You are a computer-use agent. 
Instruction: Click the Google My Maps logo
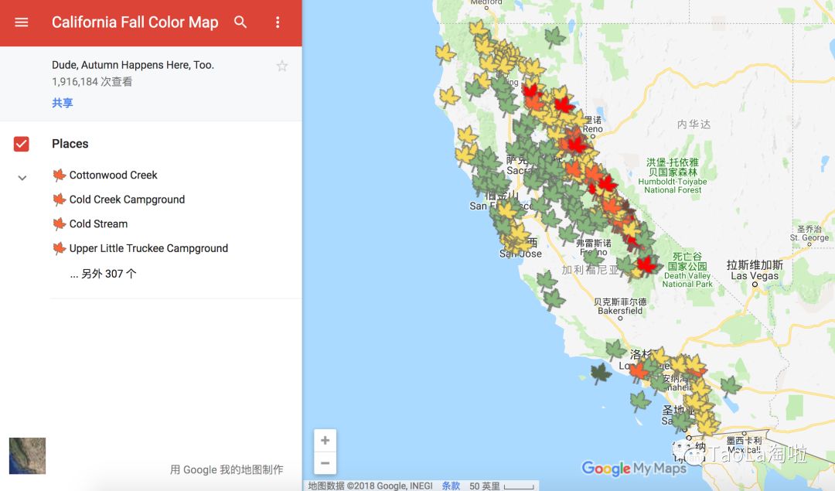633,468
